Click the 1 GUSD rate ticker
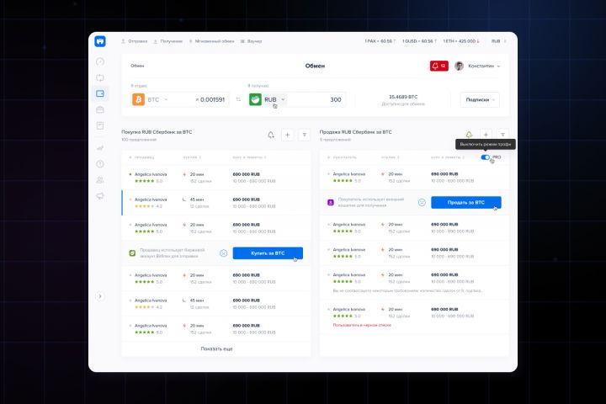 pos(419,41)
